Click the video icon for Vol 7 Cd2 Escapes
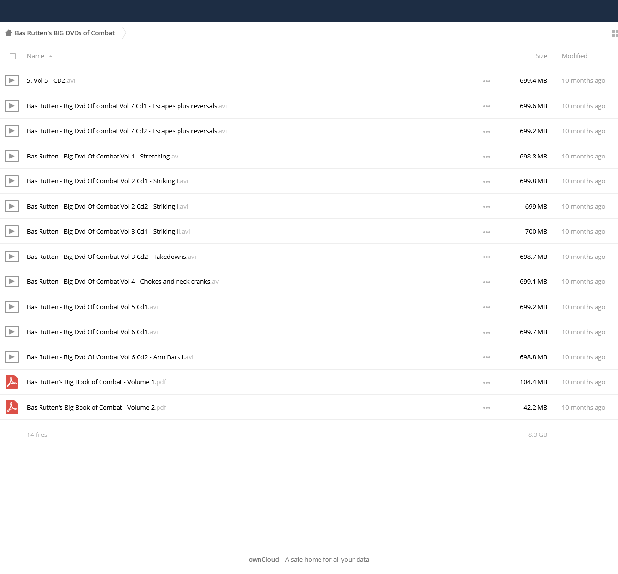This screenshot has width=618, height=574. [12, 131]
